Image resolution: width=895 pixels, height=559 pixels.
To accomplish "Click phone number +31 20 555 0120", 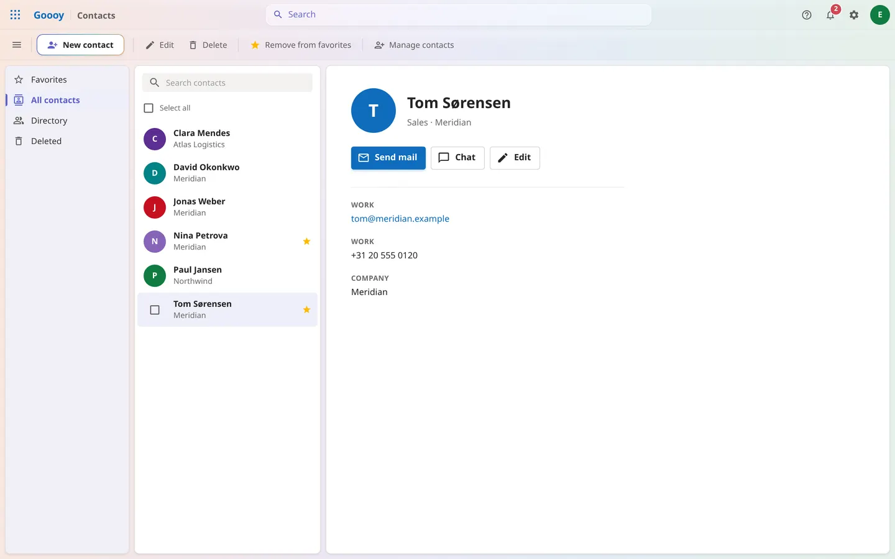I will click(384, 255).
